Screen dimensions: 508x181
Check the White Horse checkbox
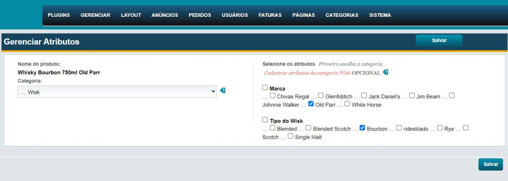tap(347, 104)
